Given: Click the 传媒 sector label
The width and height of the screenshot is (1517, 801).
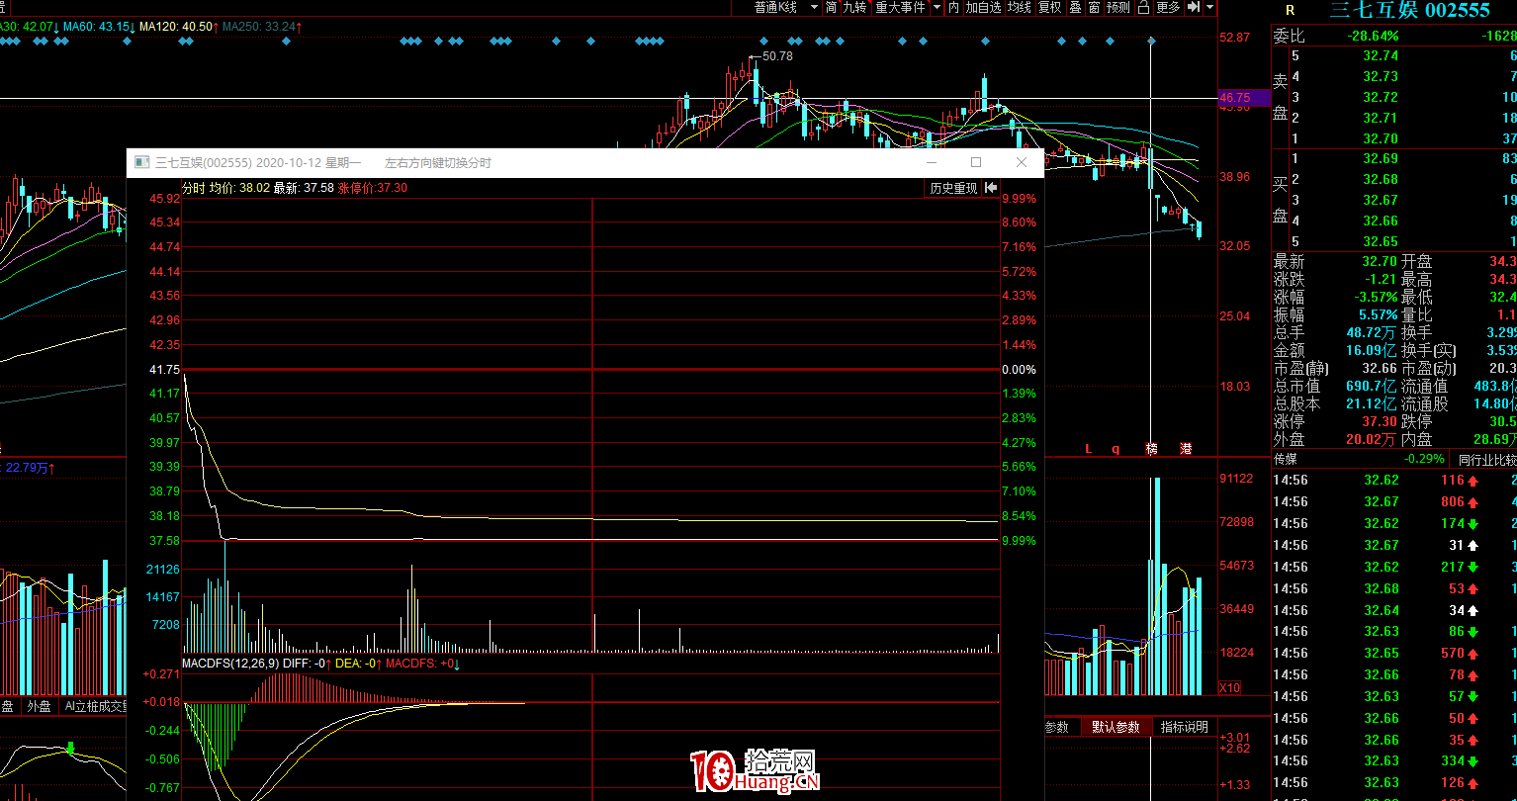Looking at the screenshot, I should (x=1286, y=460).
